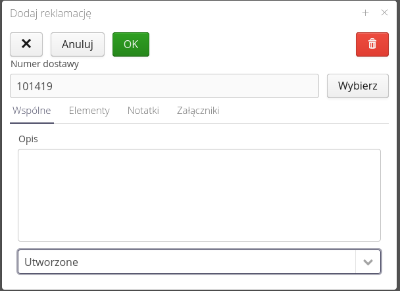400x291 pixels.
Task: Click the Dodaj reklamację title text
Action: click(51, 13)
